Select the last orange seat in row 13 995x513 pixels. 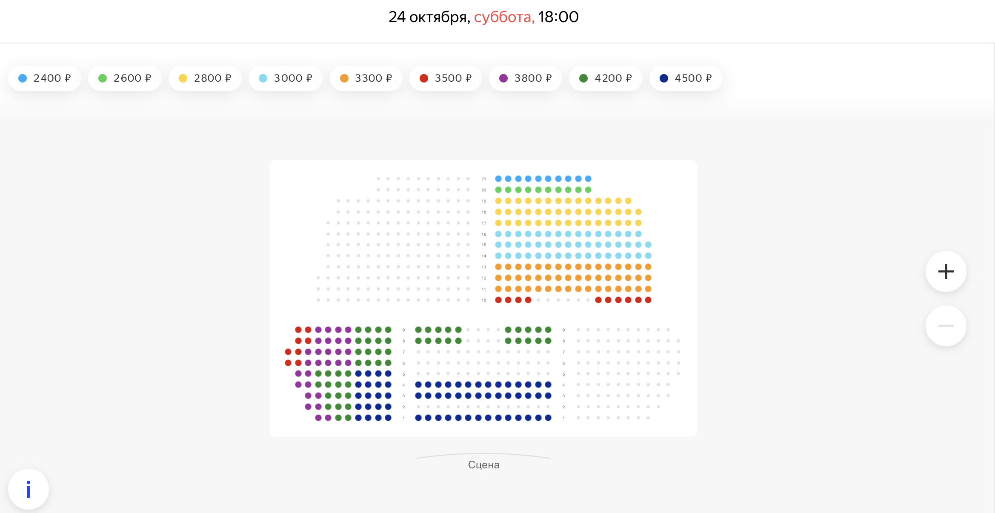648,267
